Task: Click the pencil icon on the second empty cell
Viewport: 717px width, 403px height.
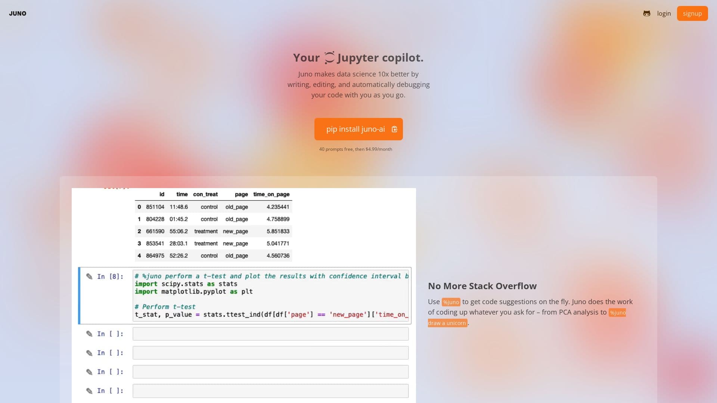Action: point(89,353)
